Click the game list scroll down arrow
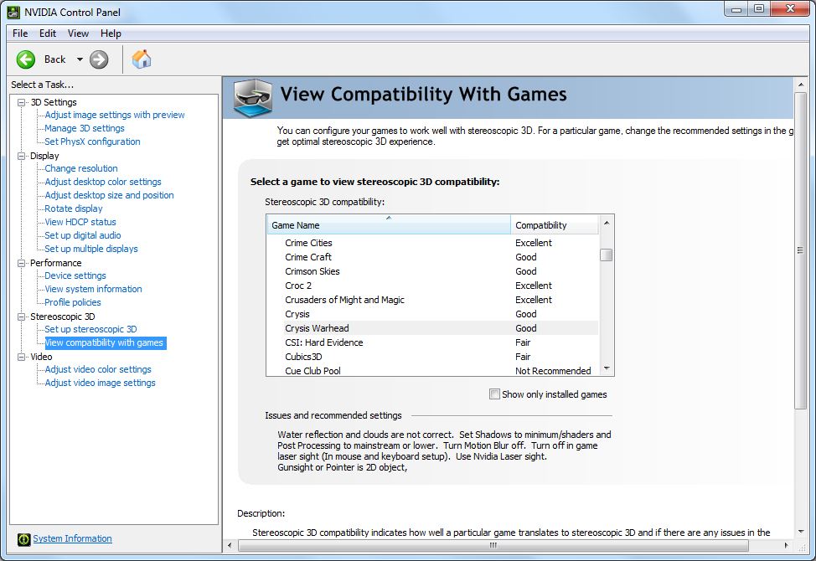Image resolution: width=816 pixels, height=561 pixels. click(607, 368)
